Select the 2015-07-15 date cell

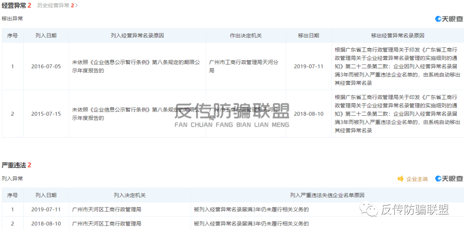(46, 114)
